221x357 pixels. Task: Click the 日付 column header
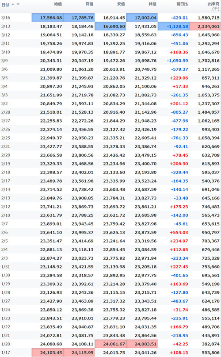[x=5, y=4]
